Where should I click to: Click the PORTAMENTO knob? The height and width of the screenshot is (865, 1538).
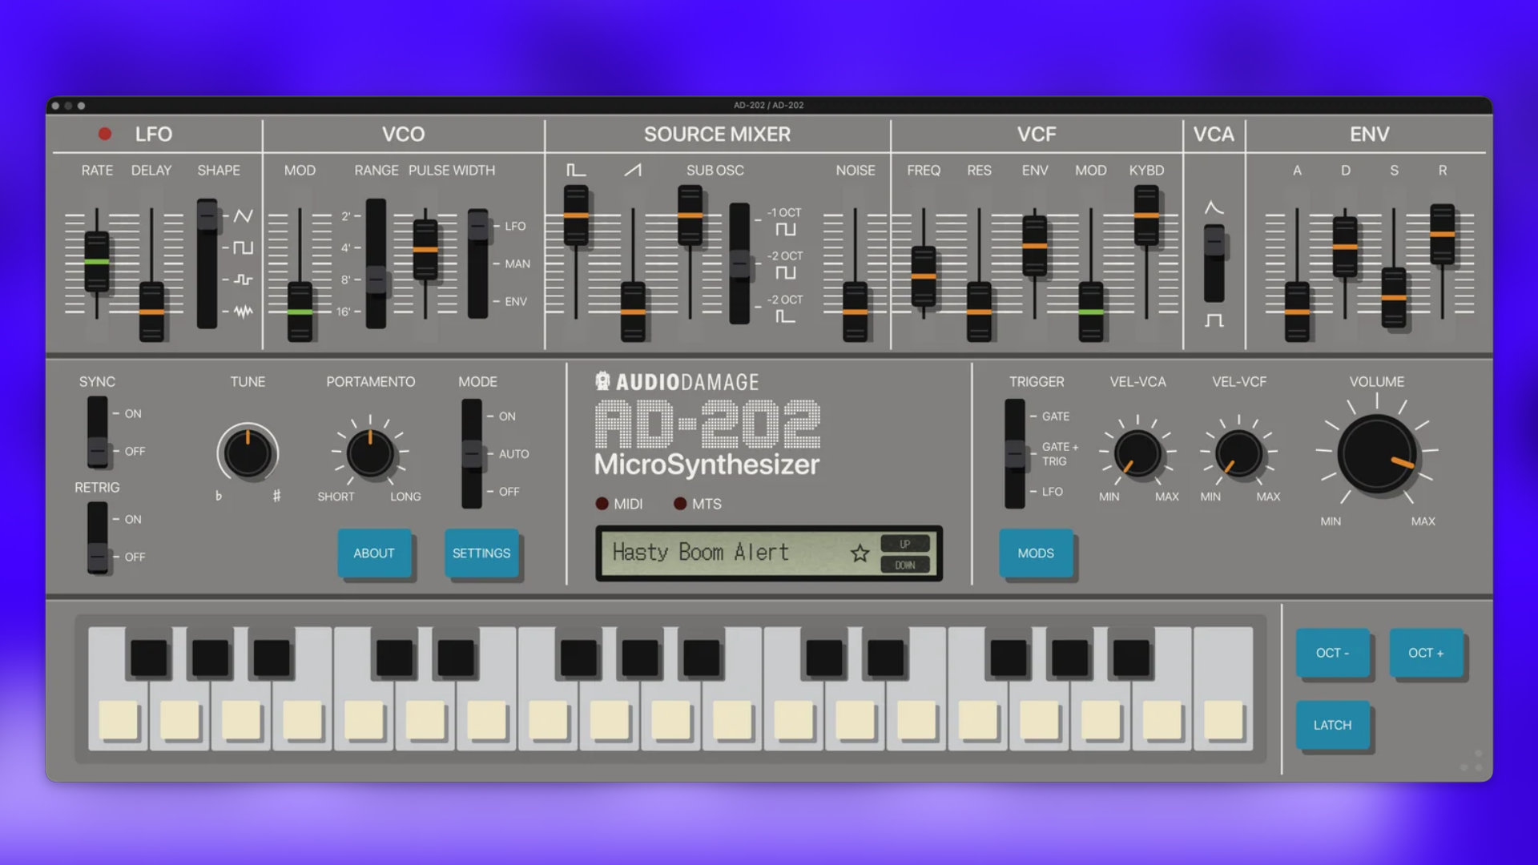(x=370, y=453)
